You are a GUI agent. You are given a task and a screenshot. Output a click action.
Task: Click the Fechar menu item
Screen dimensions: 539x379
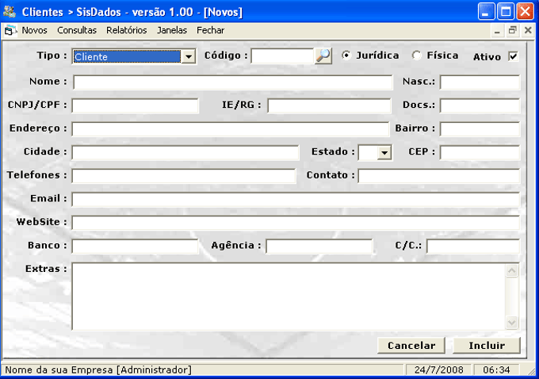[x=210, y=31]
